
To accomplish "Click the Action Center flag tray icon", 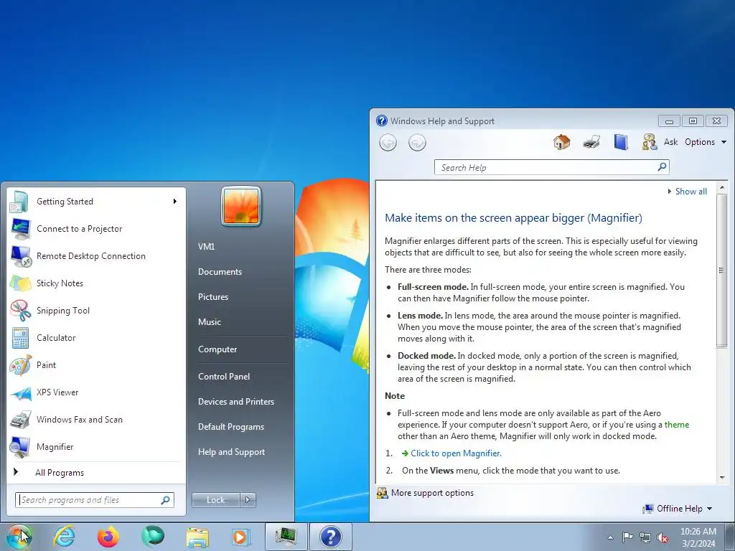I will coord(627,537).
